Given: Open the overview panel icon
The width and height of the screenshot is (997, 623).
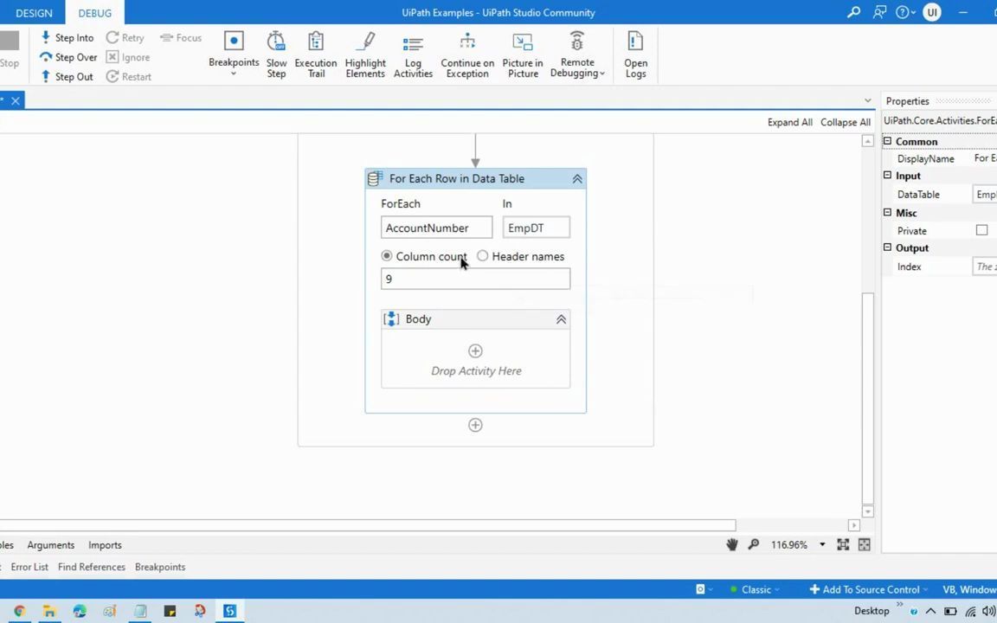Looking at the screenshot, I should click(864, 544).
